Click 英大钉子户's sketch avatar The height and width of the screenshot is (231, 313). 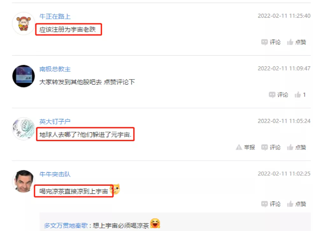(x=24, y=129)
